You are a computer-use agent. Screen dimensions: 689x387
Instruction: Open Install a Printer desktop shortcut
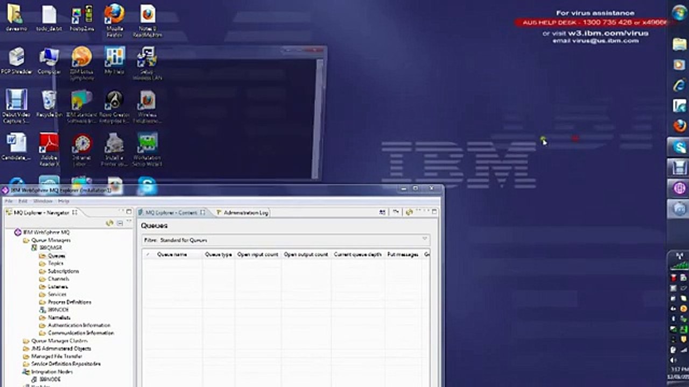pos(114,149)
